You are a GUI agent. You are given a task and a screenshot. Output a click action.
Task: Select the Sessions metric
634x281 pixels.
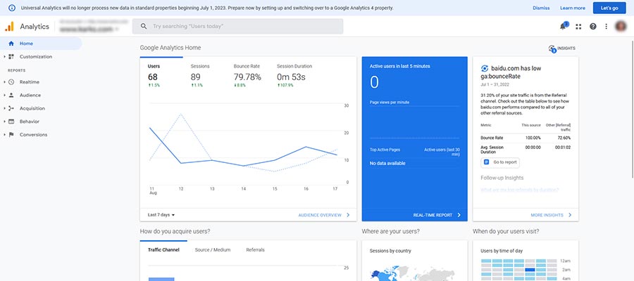pyautogui.click(x=200, y=66)
